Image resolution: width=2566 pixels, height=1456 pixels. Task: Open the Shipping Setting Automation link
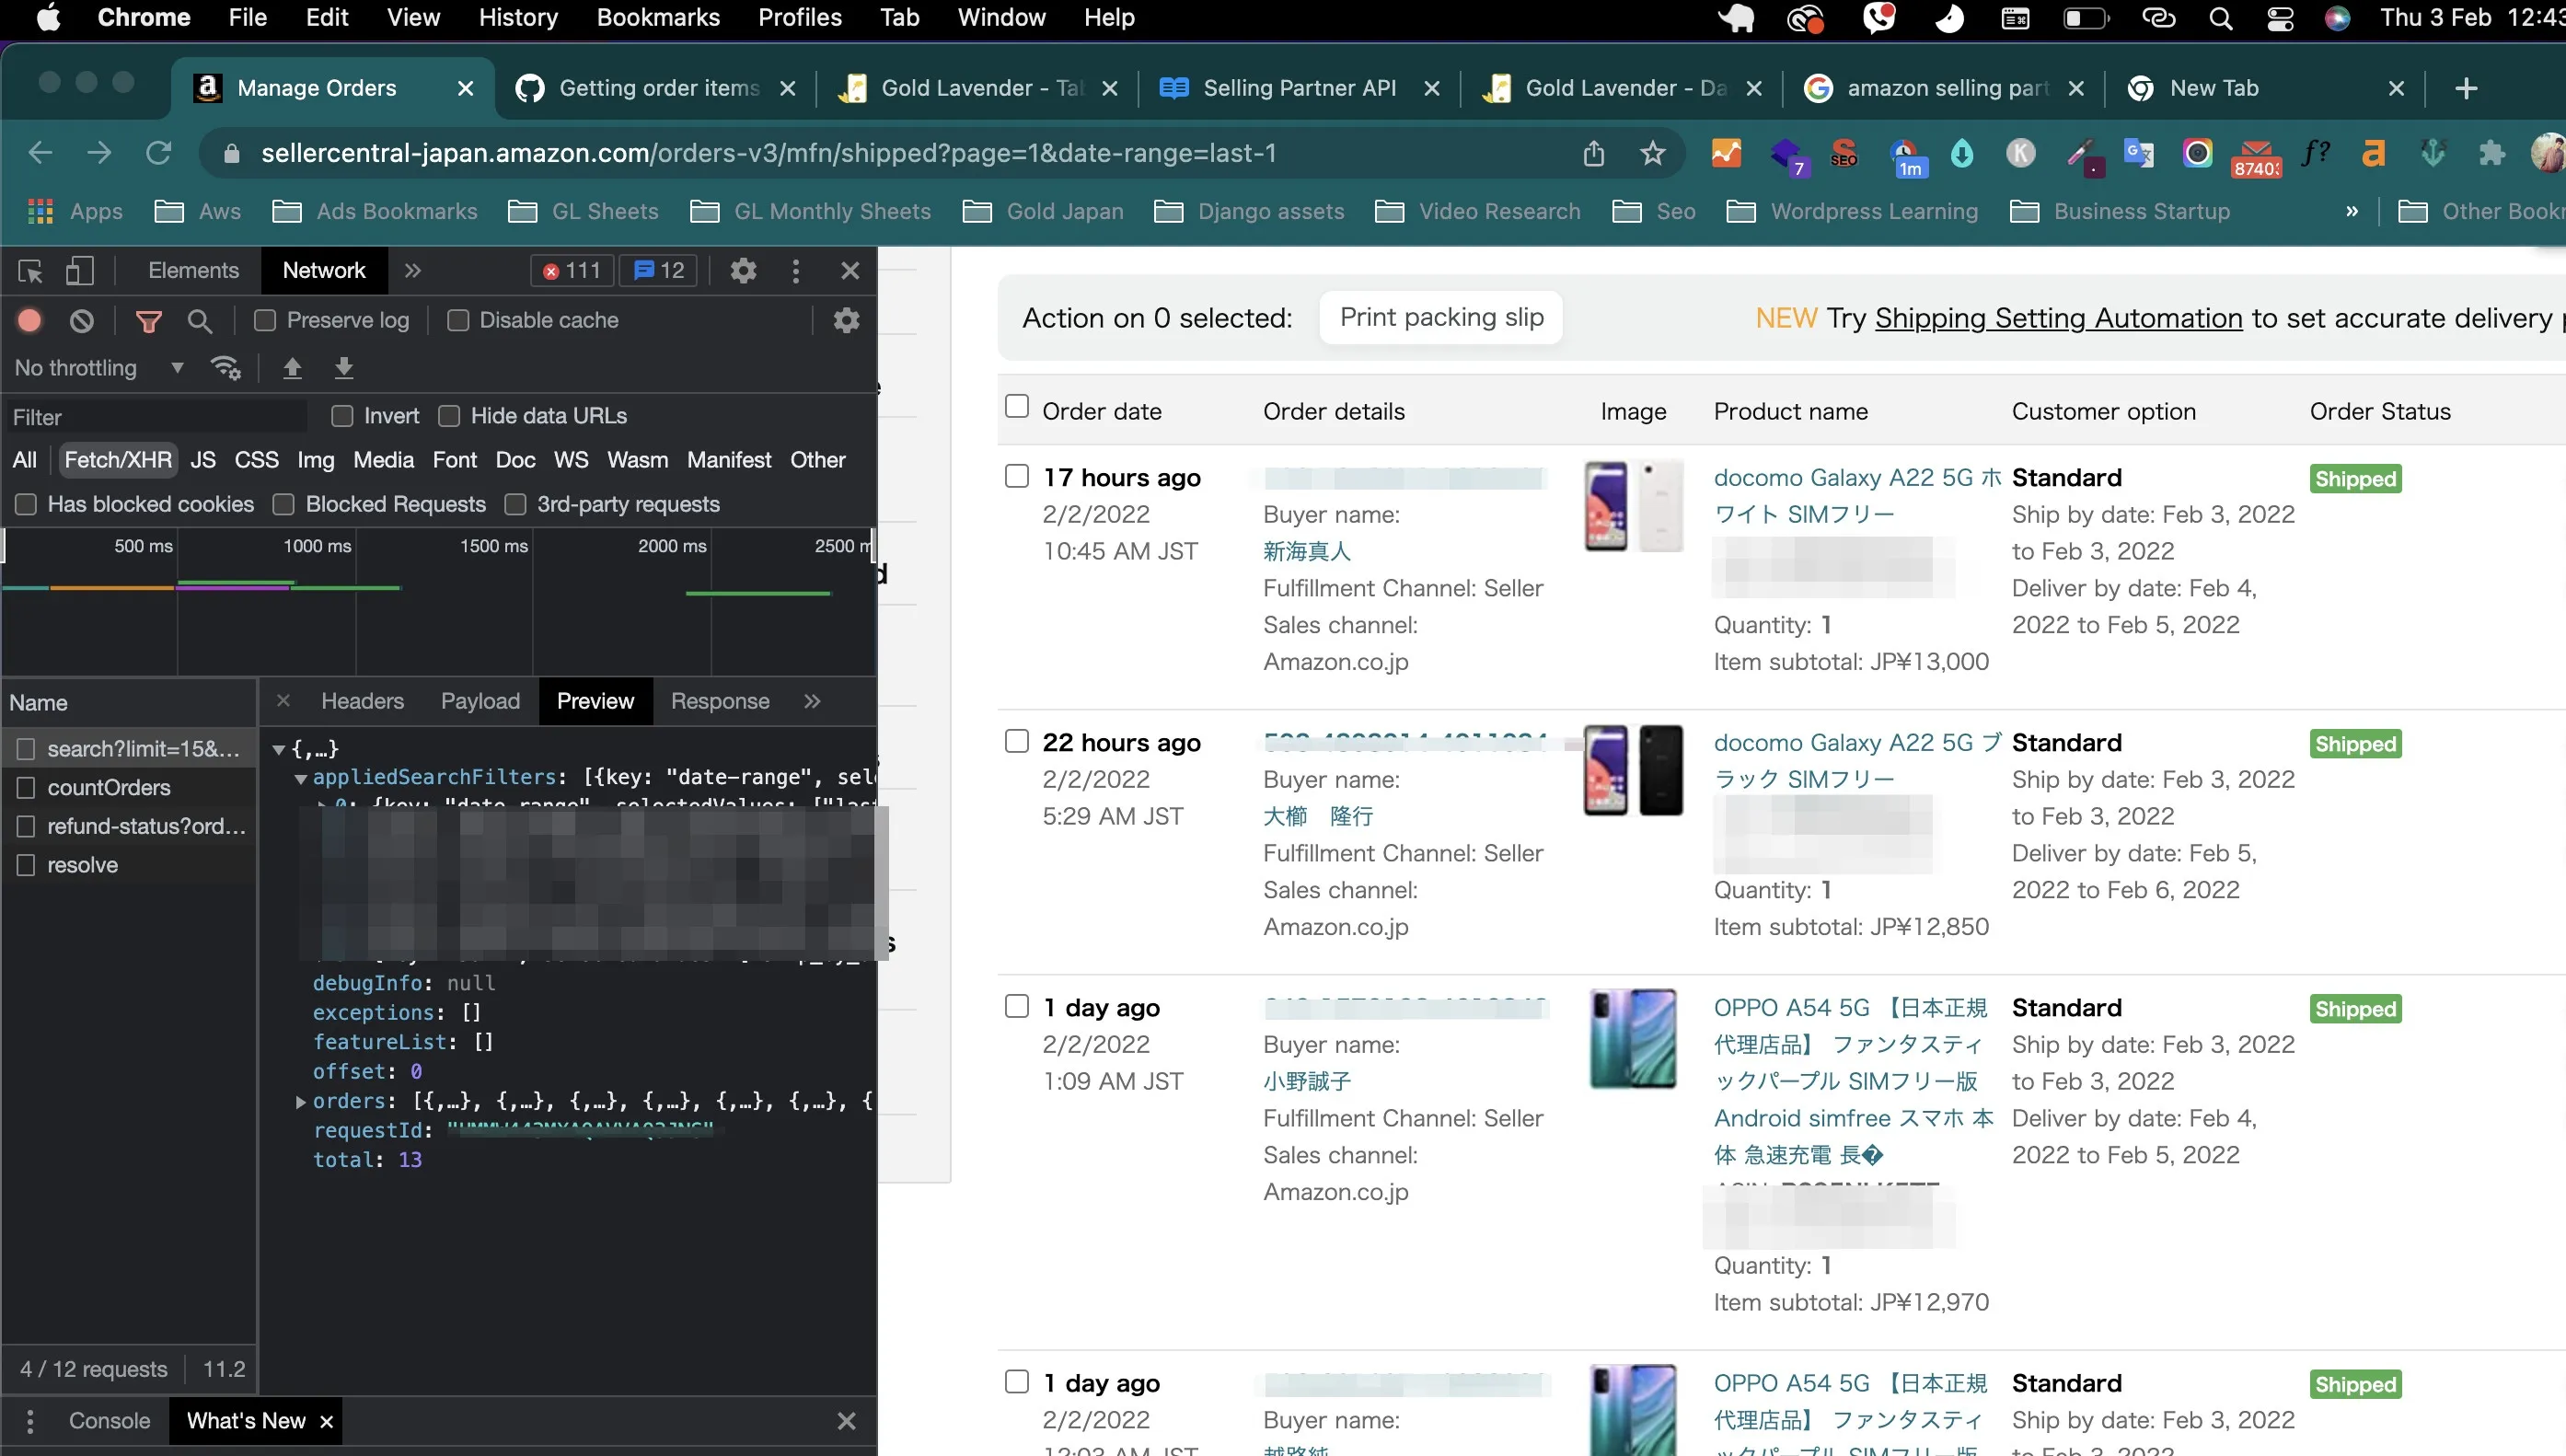pos(2058,318)
